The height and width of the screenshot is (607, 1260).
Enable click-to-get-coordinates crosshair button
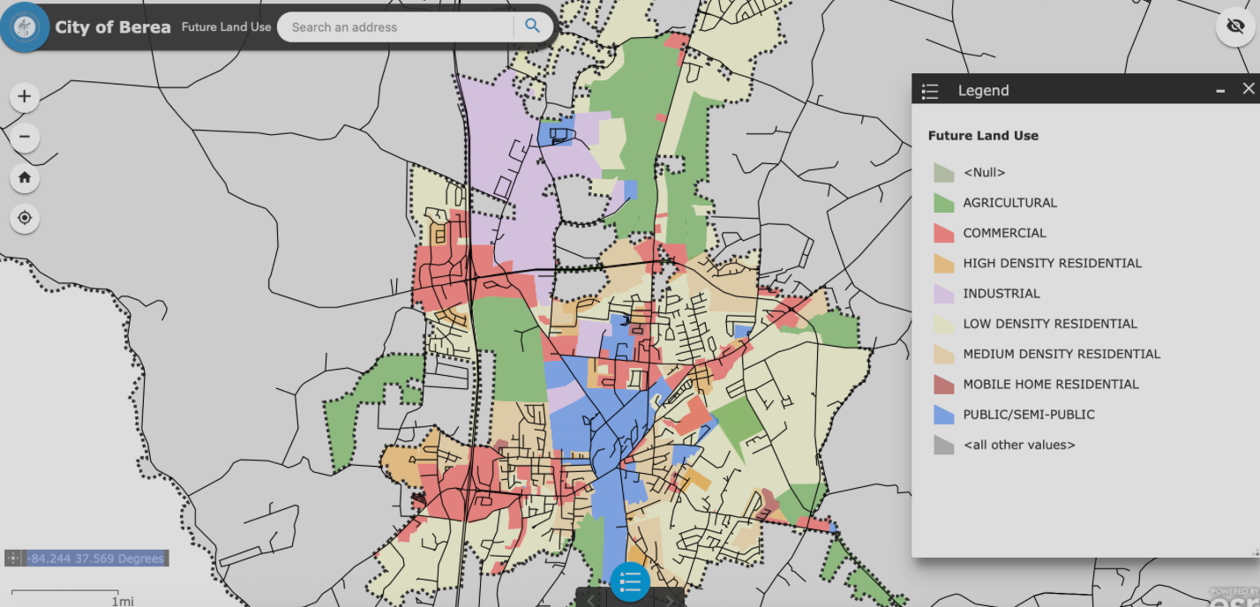pyautogui.click(x=13, y=558)
